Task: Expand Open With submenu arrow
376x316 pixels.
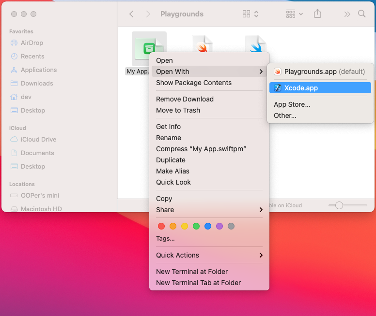Action: 261,72
